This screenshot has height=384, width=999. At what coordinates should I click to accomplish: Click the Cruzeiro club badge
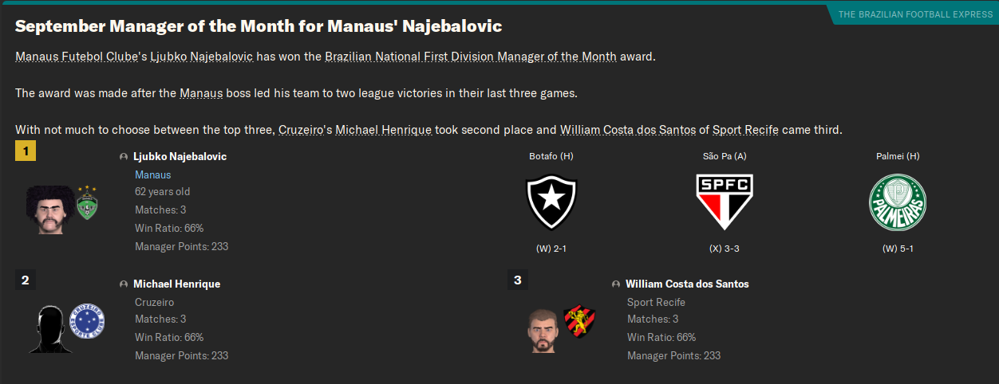(x=87, y=322)
